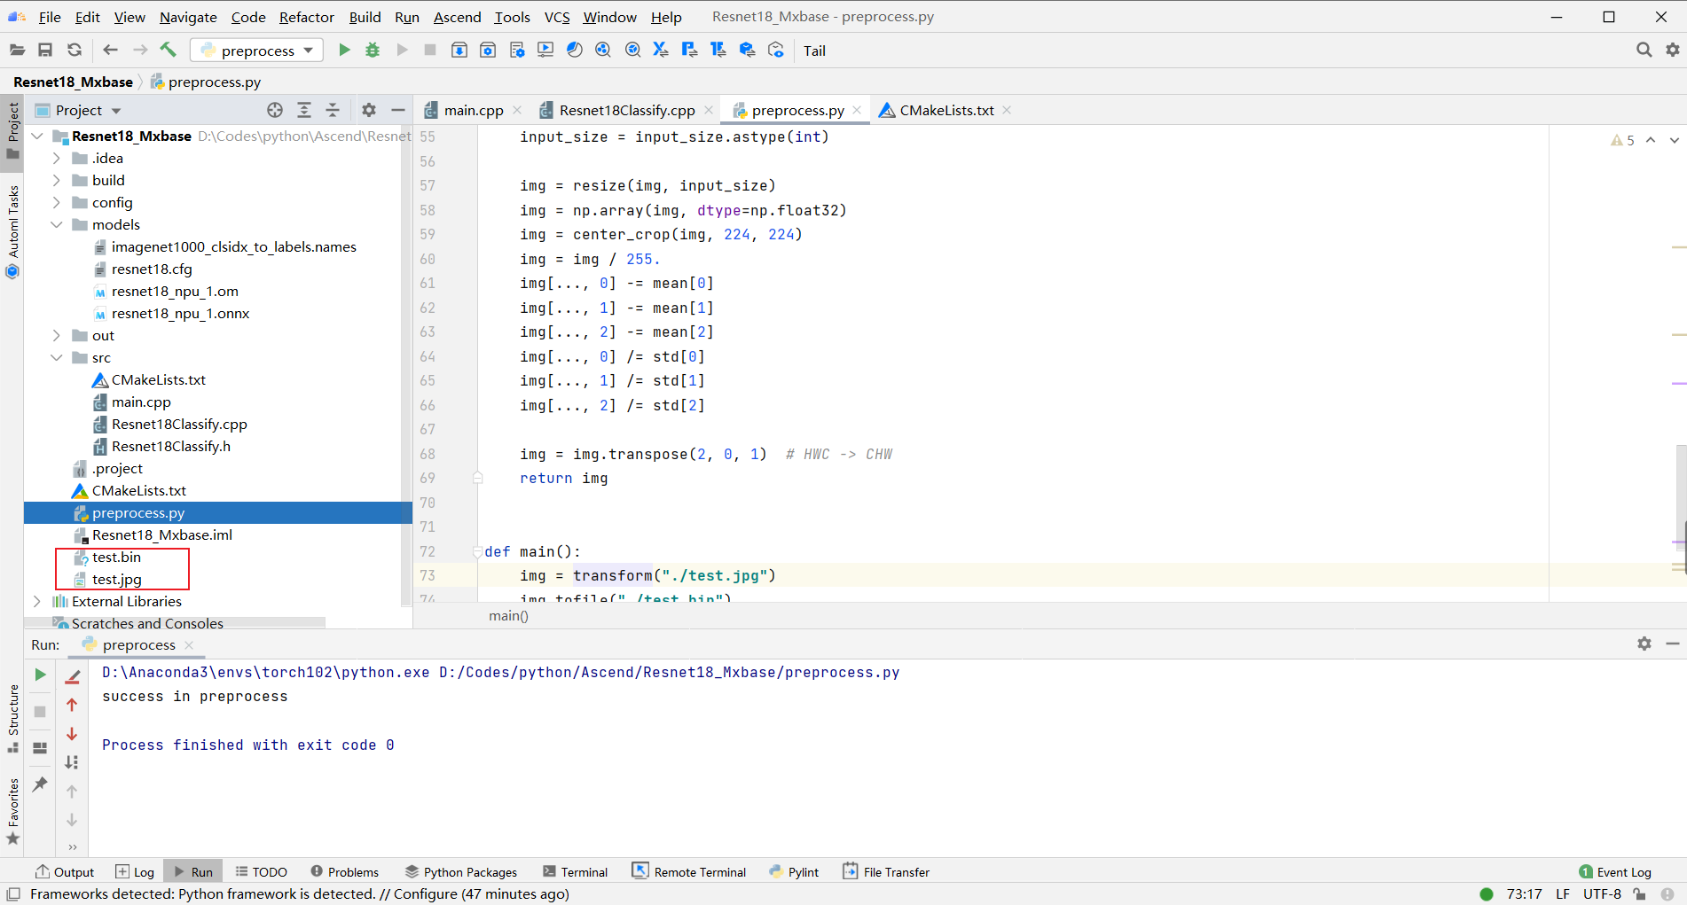The height and width of the screenshot is (905, 1687).
Task: Switch to main.cpp editor tab
Action: 474,110
